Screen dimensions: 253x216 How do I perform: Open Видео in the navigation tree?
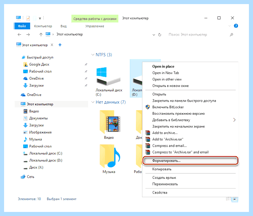coord(31,111)
